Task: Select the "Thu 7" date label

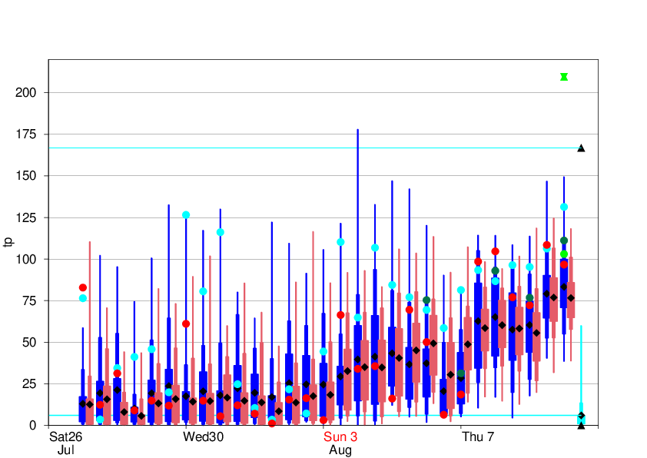Action: [x=478, y=436]
